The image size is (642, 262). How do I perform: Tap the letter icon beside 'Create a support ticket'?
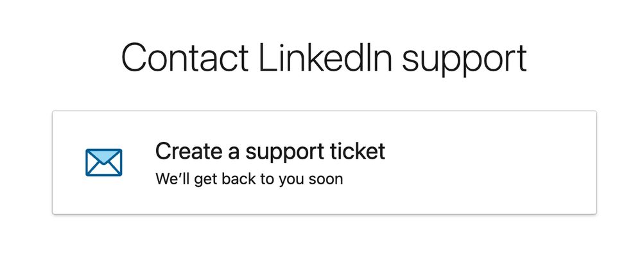pyautogui.click(x=103, y=162)
